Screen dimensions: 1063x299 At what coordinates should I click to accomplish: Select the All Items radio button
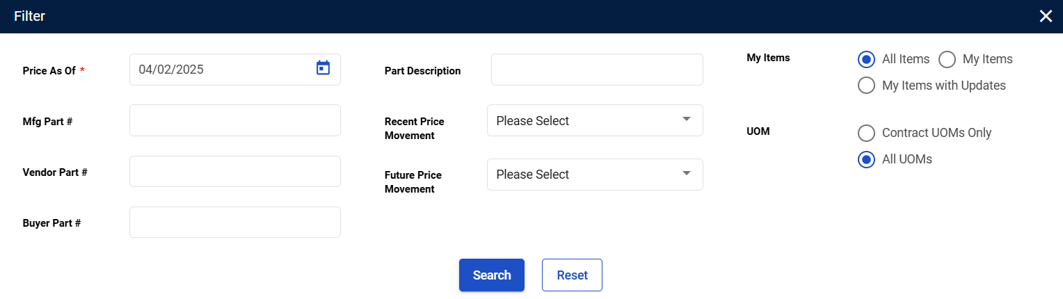(866, 60)
